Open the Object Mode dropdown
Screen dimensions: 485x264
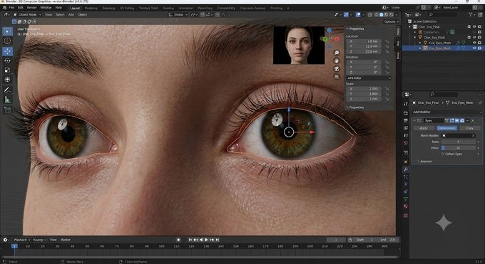pyautogui.click(x=27, y=14)
